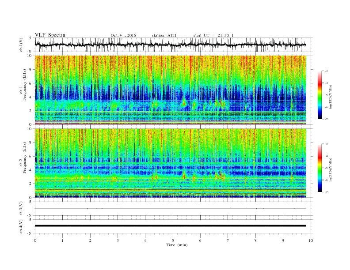The image size is (350, 270).
Task: Click time axis tick label '9'
Action: pos(283,240)
